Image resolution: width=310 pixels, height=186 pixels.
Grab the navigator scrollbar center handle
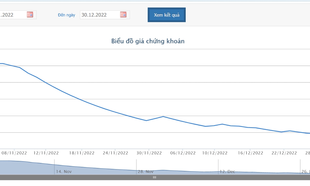(x=154, y=177)
